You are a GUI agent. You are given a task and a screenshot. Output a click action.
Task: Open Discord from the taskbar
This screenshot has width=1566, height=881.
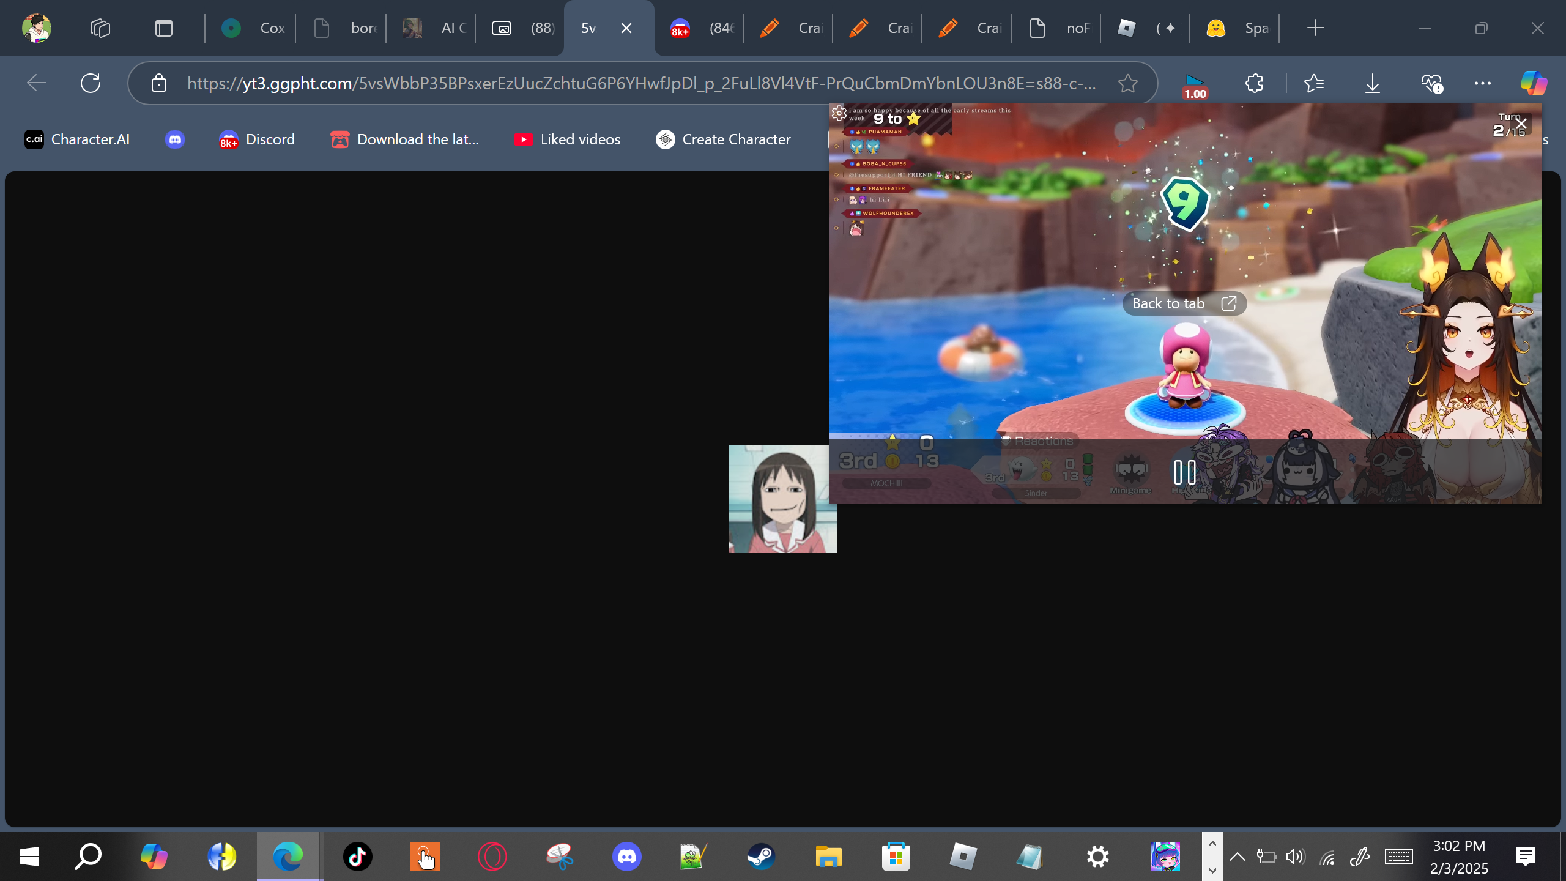point(627,857)
